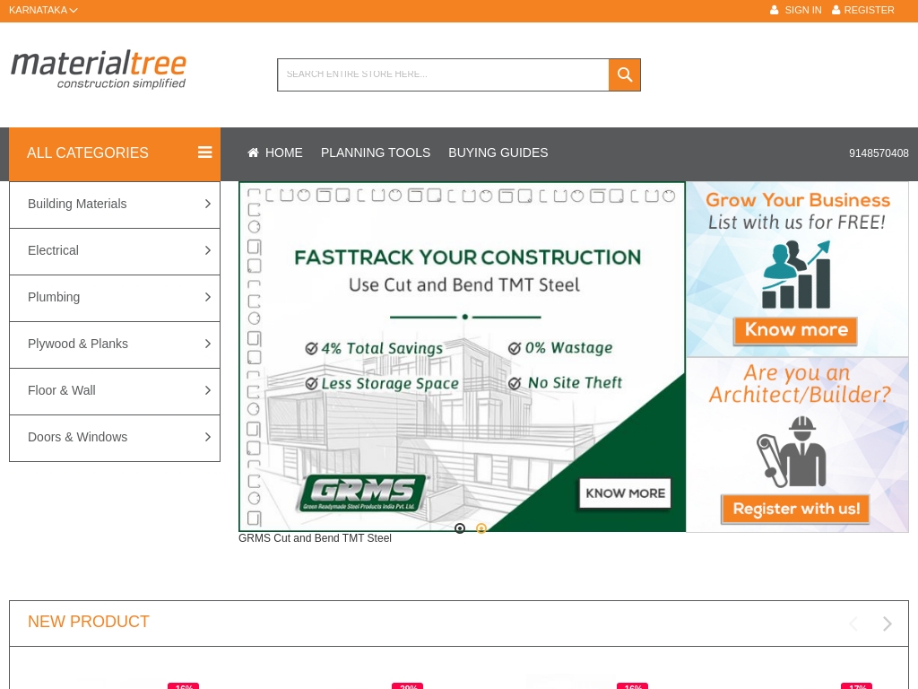Screen dimensions: 918x689
Task: Click the previous arrow in NEW PRODUCT carousel
Action: 853,623
